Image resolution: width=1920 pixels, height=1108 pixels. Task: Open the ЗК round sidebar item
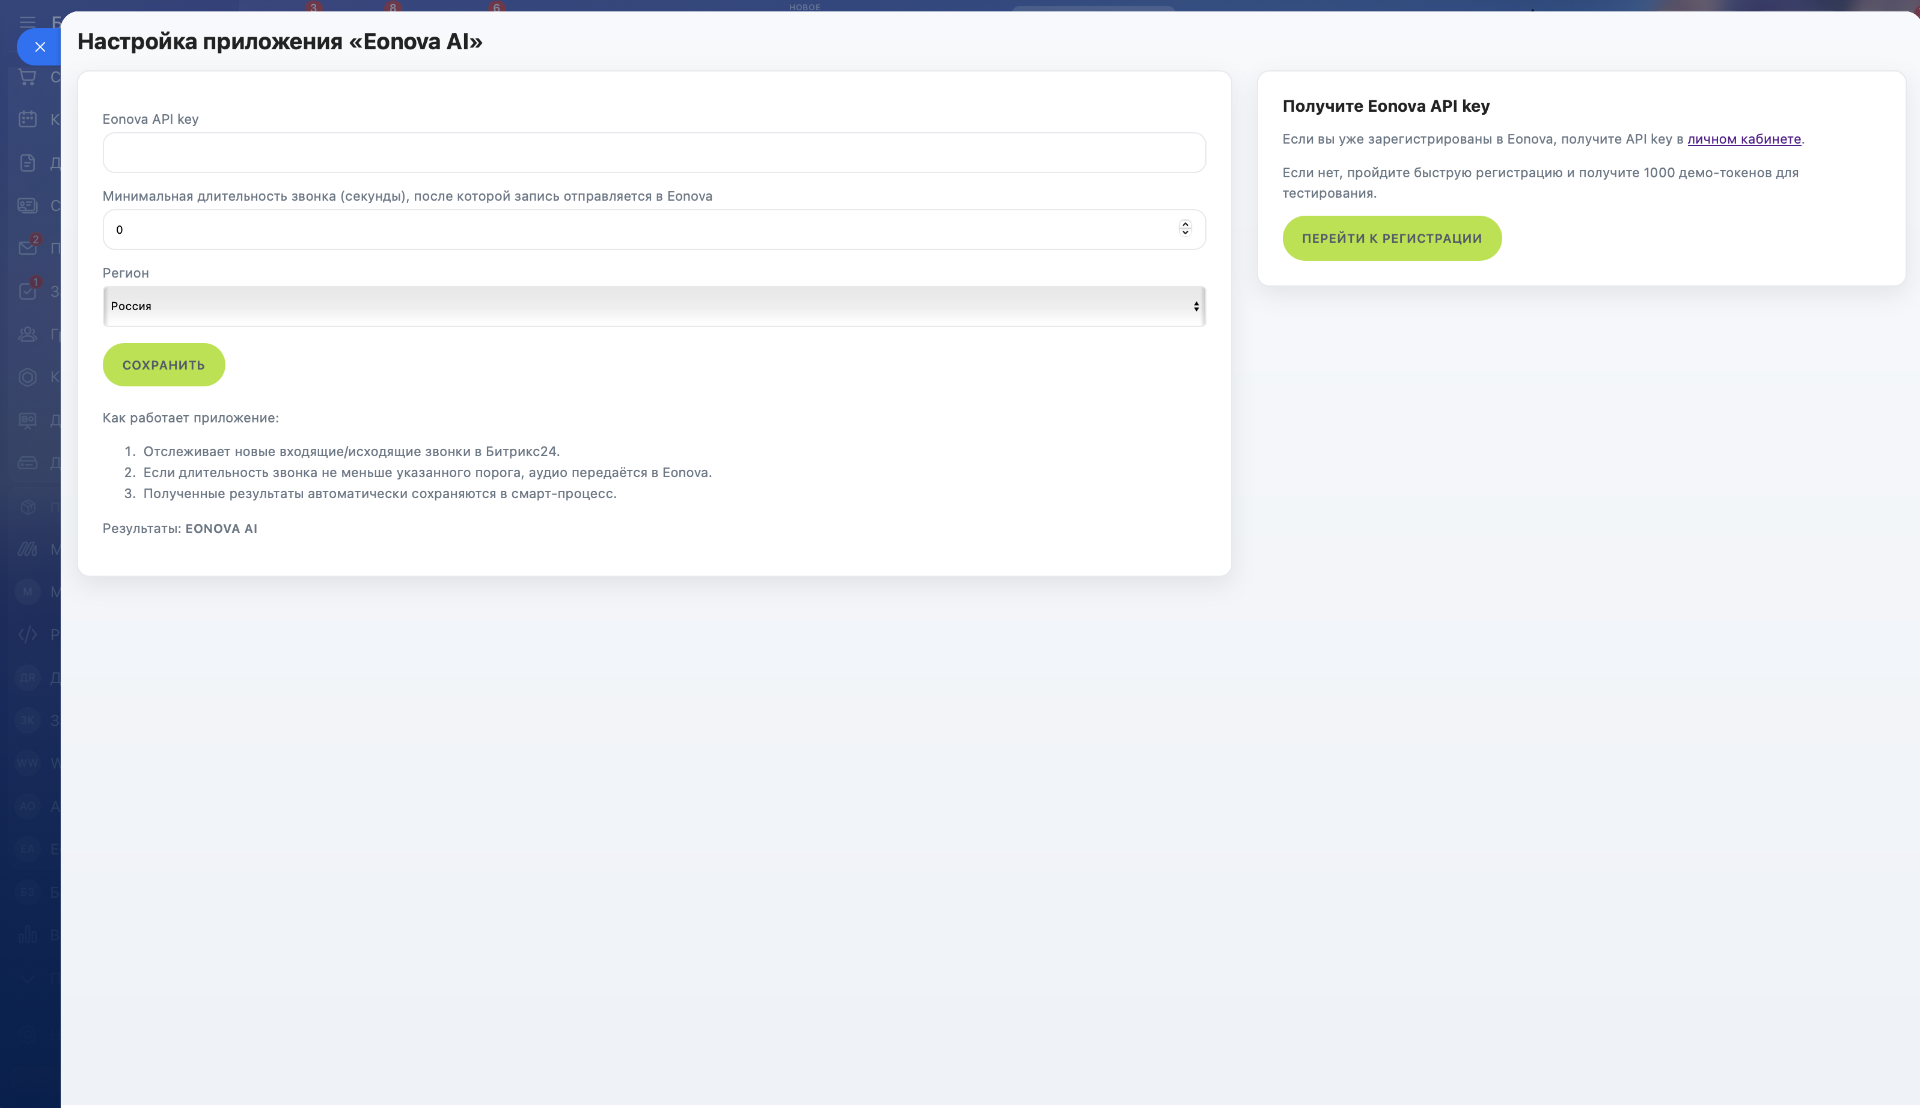pos(28,720)
